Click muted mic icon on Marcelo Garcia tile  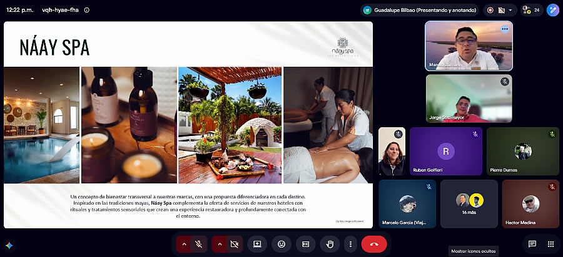(429, 187)
